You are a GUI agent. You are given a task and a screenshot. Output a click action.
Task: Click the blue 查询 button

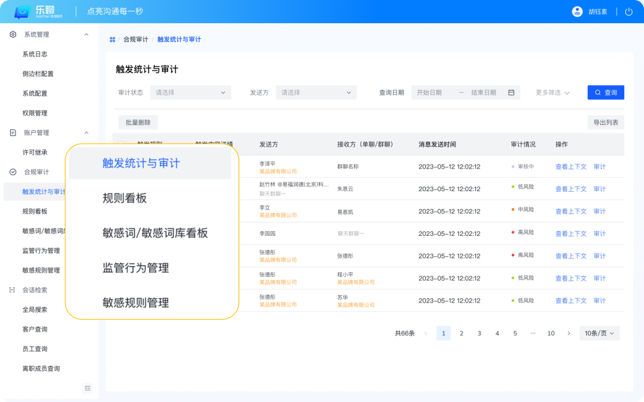606,93
